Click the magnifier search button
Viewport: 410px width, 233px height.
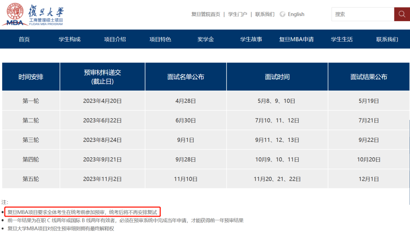(x=402, y=14)
